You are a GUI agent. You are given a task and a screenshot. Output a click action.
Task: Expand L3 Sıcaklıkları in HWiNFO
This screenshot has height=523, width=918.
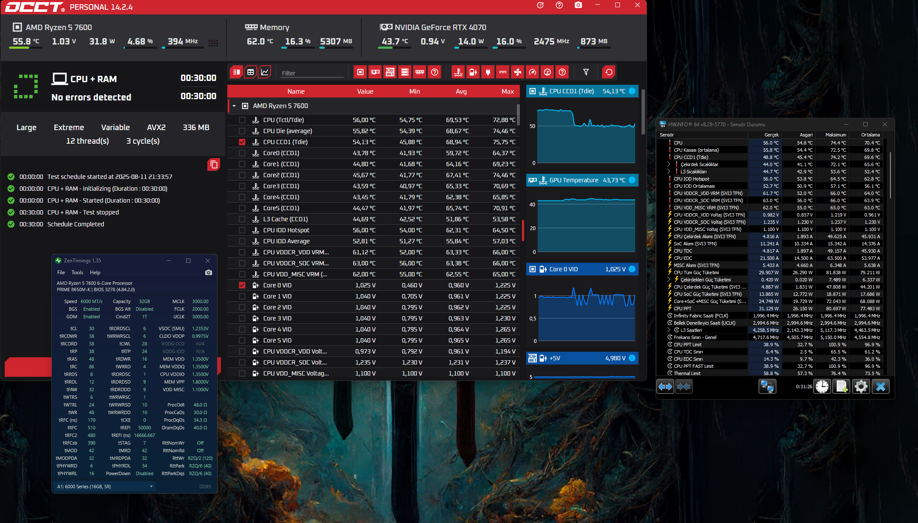pos(669,172)
